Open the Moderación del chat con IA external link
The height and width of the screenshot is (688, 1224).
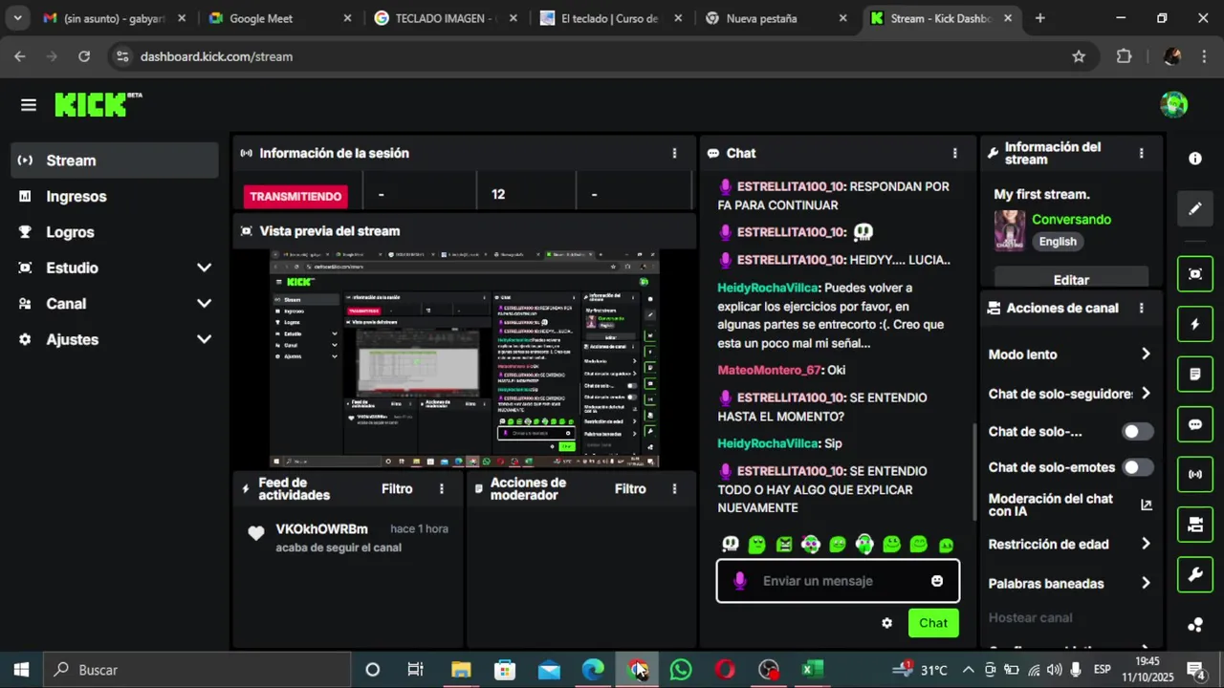tap(1147, 505)
